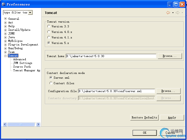Select Version 4.1.x radio button
This screenshot has height=140, width=187.
coord(49,37)
